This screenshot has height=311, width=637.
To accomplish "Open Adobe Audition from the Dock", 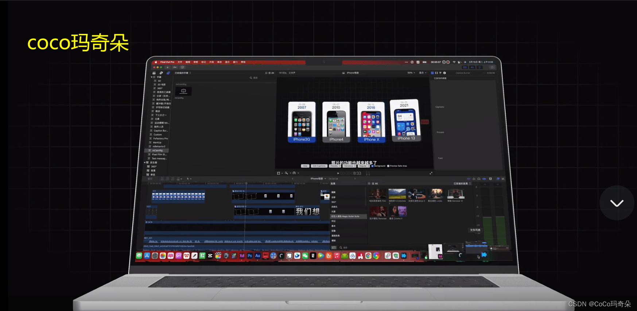I will tap(258, 256).
